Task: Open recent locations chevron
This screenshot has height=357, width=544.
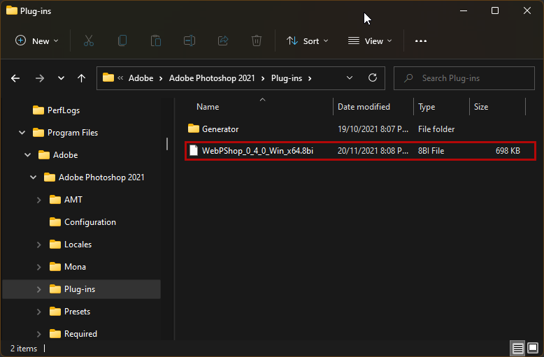Action: (x=61, y=78)
